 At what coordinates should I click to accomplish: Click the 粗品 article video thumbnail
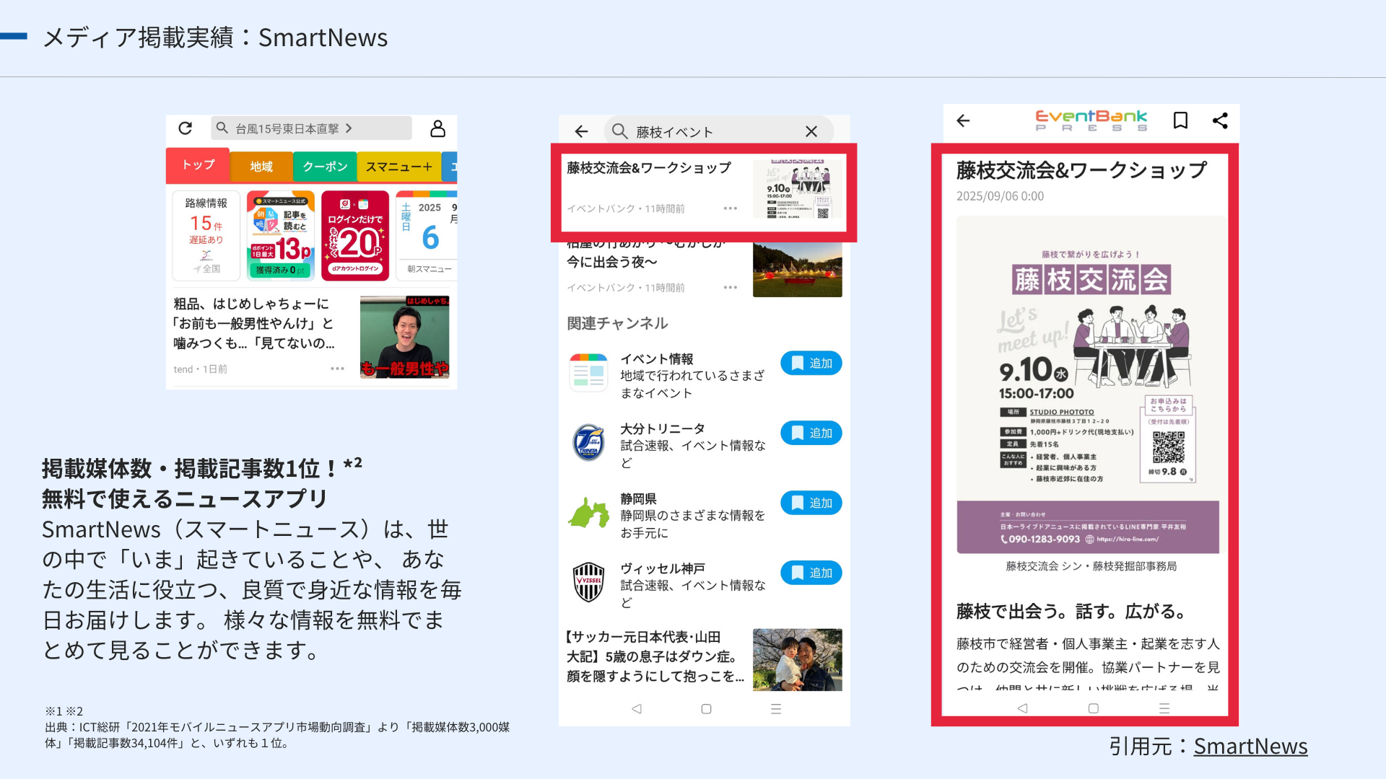pyautogui.click(x=404, y=337)
